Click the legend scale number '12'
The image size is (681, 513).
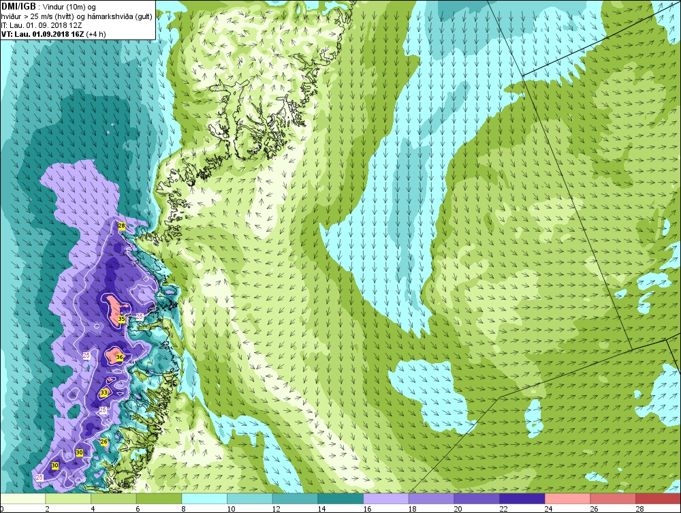point(276,509)
